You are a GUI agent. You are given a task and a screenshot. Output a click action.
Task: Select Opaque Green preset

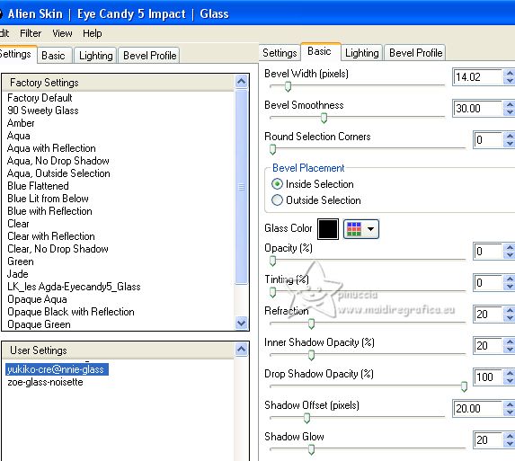pos(39,324)
